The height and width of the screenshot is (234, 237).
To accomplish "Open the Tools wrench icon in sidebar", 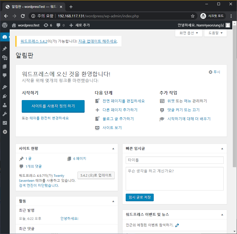I will click(x=5, y=114).
